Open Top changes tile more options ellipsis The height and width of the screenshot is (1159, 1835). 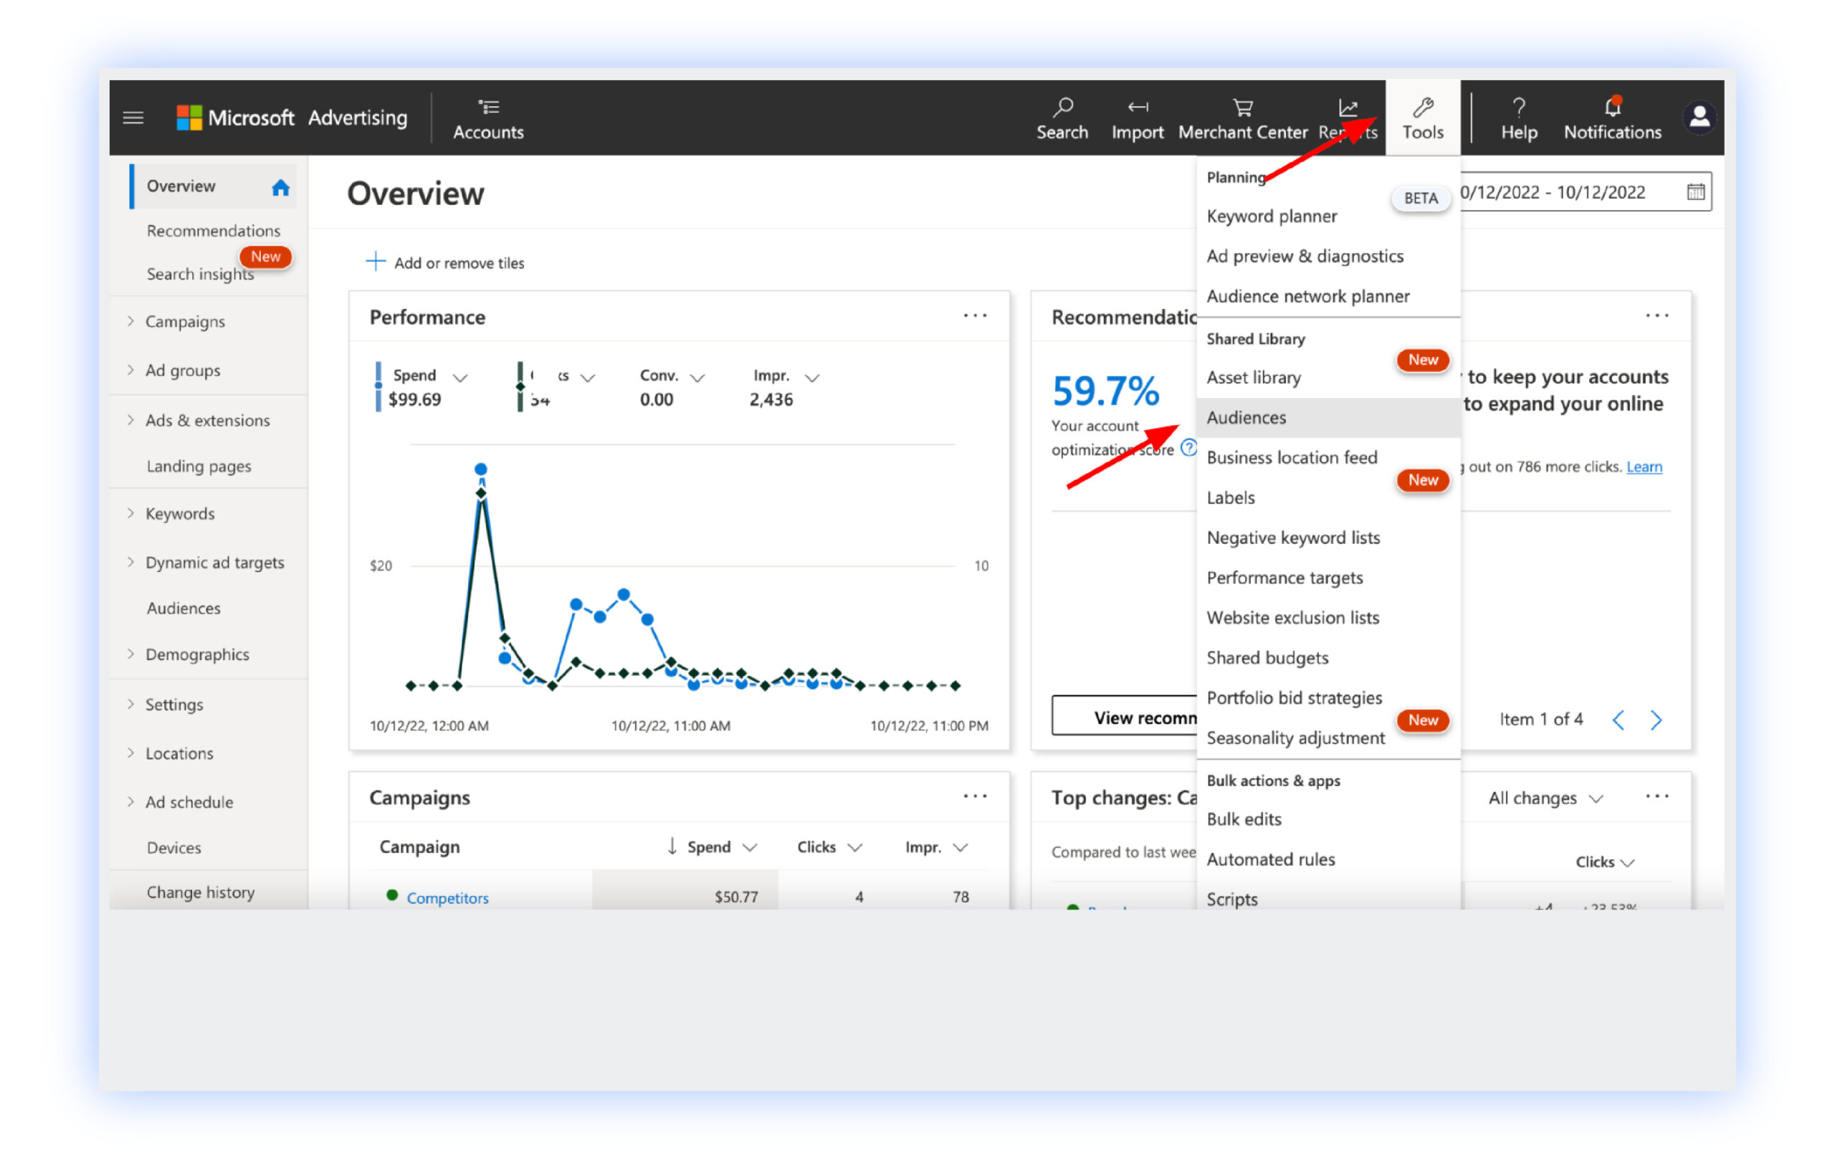tap(1657, 797)
